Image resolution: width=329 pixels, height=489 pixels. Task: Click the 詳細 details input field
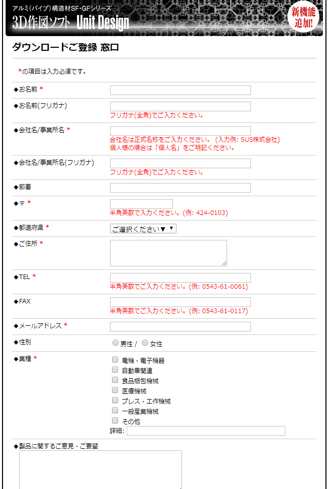tap(206, 431)
